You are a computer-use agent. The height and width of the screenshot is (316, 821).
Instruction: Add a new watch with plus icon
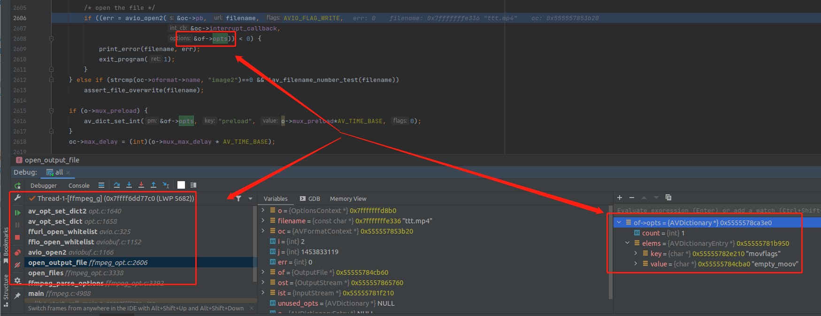[x=620, y=198]
